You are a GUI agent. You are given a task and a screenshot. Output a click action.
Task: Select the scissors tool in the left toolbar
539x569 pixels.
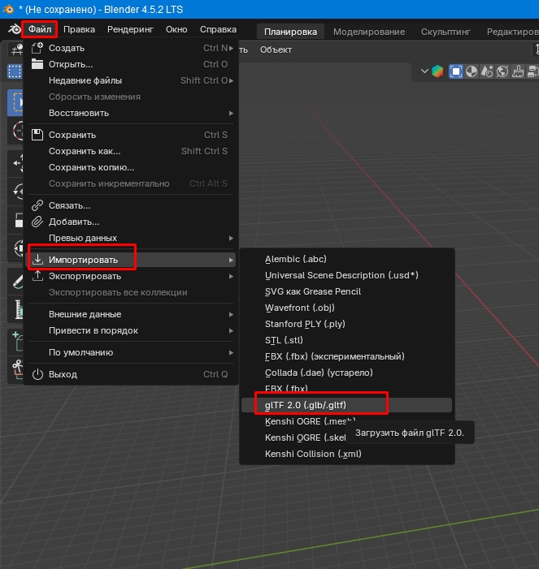[x=16, y=370]
